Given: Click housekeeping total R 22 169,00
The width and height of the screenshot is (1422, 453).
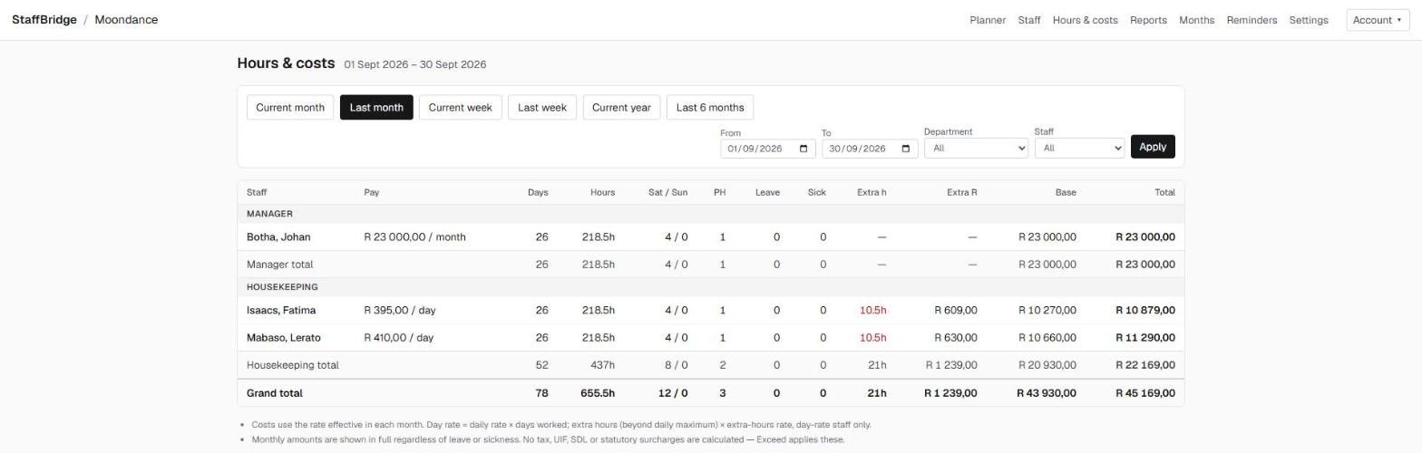Looking at the screenshot, I should pos(1145,365).
